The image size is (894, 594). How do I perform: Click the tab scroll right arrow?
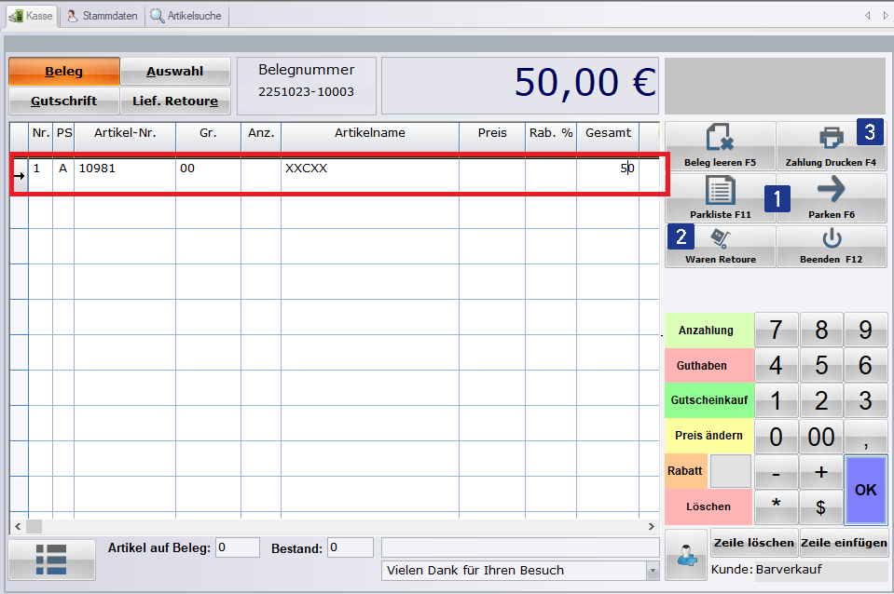[884, 16]
